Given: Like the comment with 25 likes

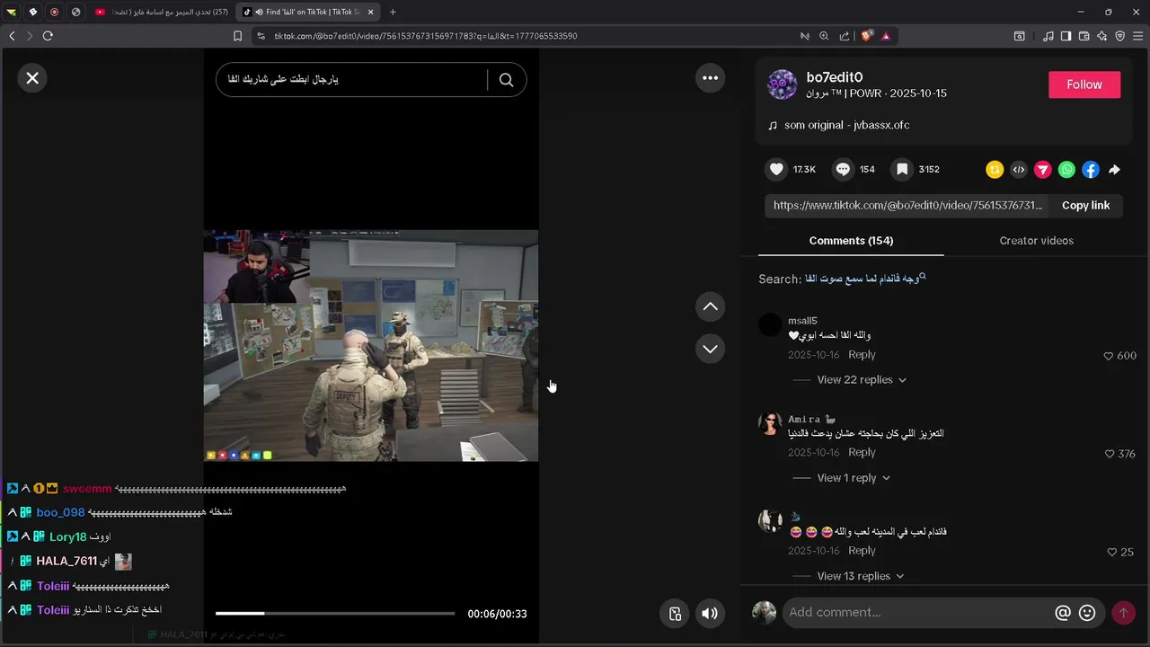Looking at the screenshot, I should [1112, 552].
